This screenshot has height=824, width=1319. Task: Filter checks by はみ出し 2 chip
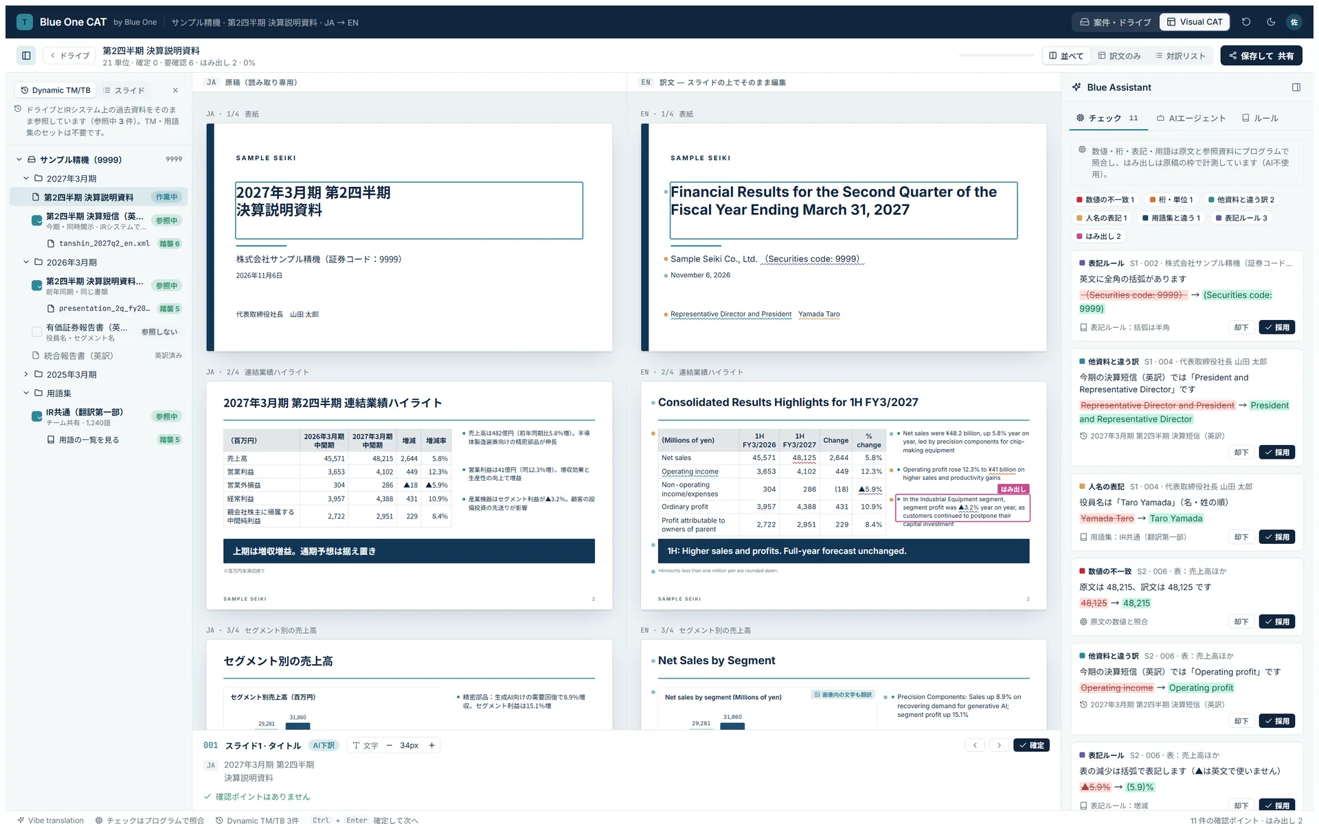(x=1099, y=236)
